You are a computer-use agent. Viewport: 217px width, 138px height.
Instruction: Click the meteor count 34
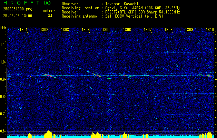coord(50,16)
